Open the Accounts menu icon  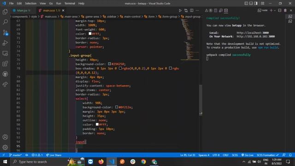tap(5, 137)
